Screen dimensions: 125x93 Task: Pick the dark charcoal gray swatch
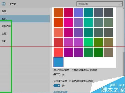(x=108, y=13)
